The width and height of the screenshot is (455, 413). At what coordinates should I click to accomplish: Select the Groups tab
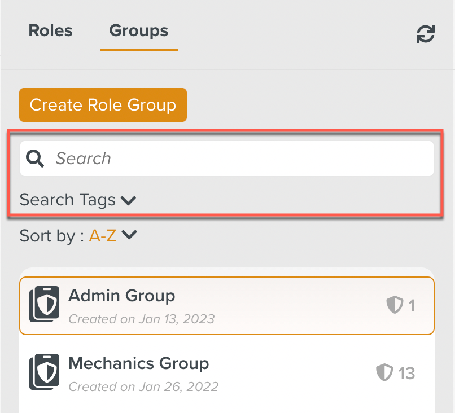click(138, 31)
